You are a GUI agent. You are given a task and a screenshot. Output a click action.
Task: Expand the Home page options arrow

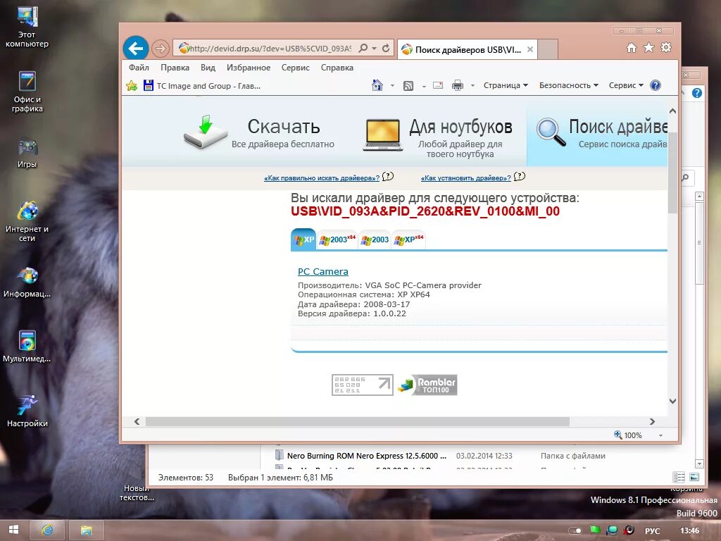pyautogui.click(x=392, y=85)
